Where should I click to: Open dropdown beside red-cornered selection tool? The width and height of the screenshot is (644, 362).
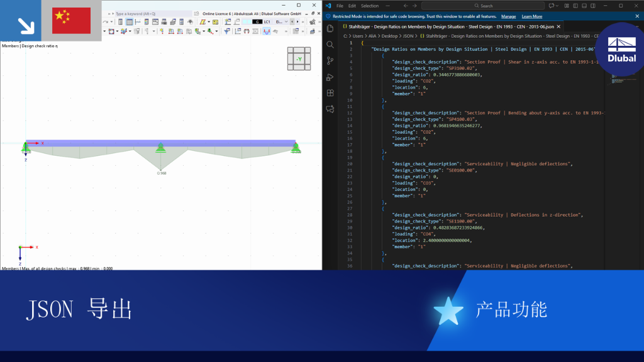117,31
